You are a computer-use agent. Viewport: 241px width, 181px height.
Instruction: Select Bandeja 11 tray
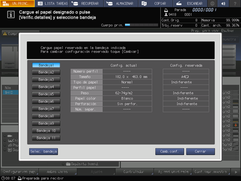[46, 138]
